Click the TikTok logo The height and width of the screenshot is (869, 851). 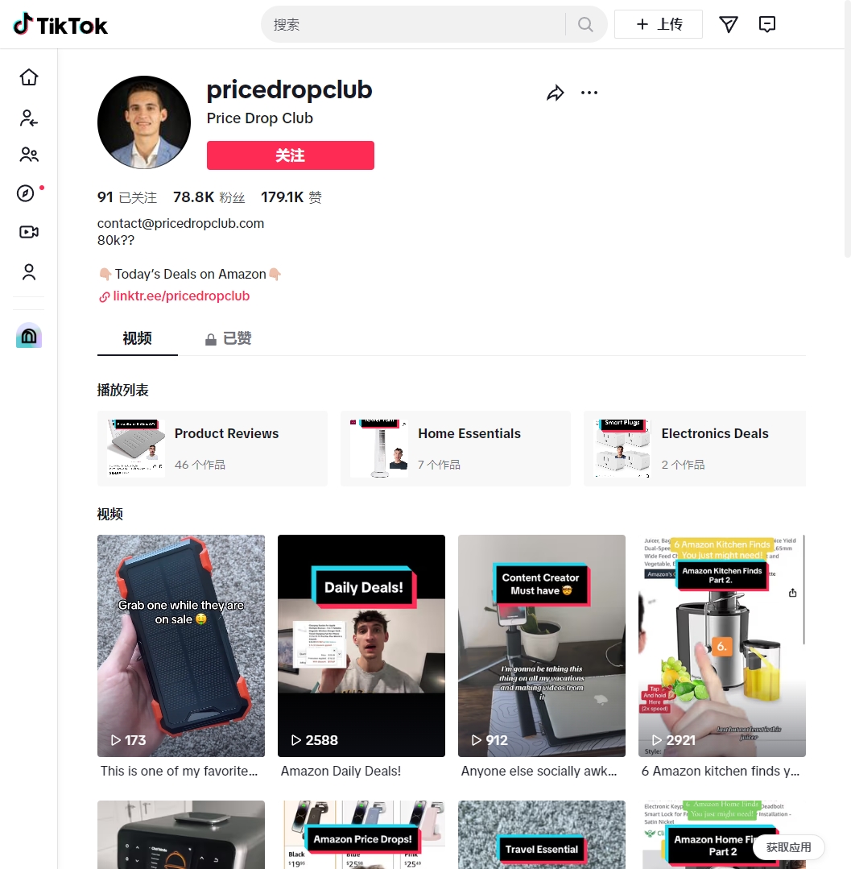[60, 24]
